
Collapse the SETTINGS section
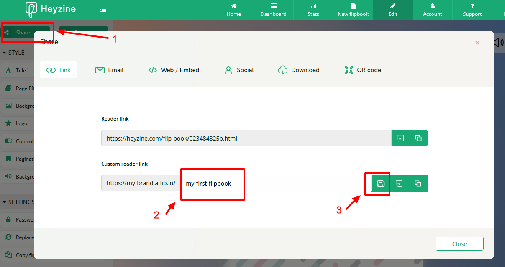tap(18, 202)
